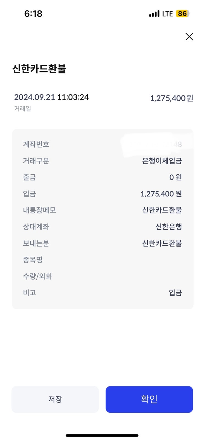The height and width of the screenshot is (441, 204).
Task: Tap the 6:18 clock in status bar
Action: 33,14
